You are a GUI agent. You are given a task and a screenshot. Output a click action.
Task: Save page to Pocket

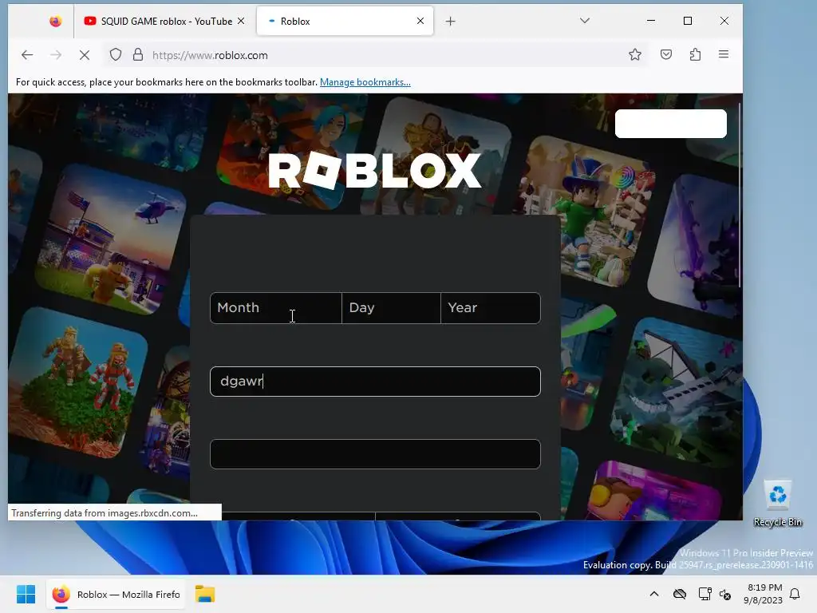tap(666, 55)
